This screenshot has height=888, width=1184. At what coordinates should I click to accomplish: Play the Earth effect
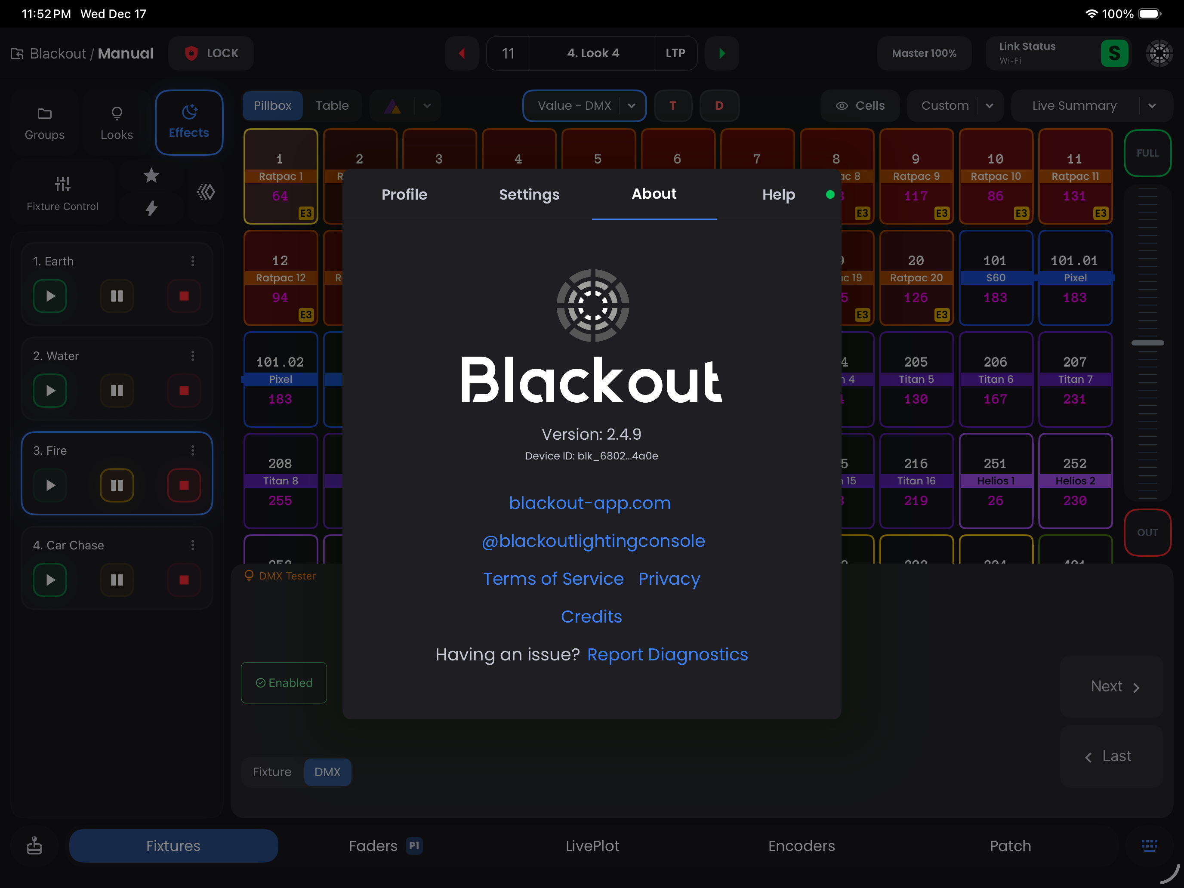50,296
